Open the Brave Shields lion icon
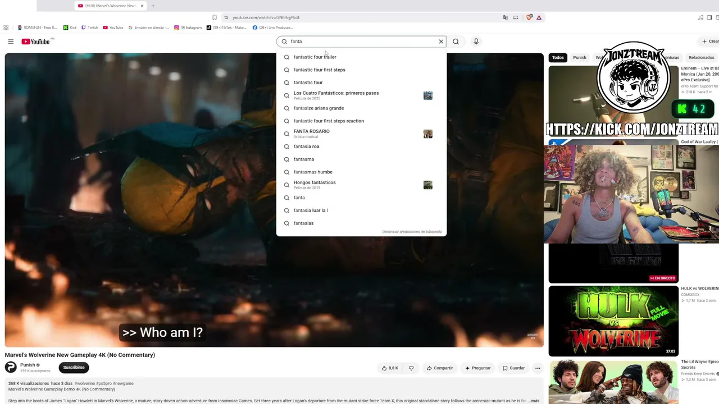This screenshot has height=404, width=719. [x=529, y=17]
